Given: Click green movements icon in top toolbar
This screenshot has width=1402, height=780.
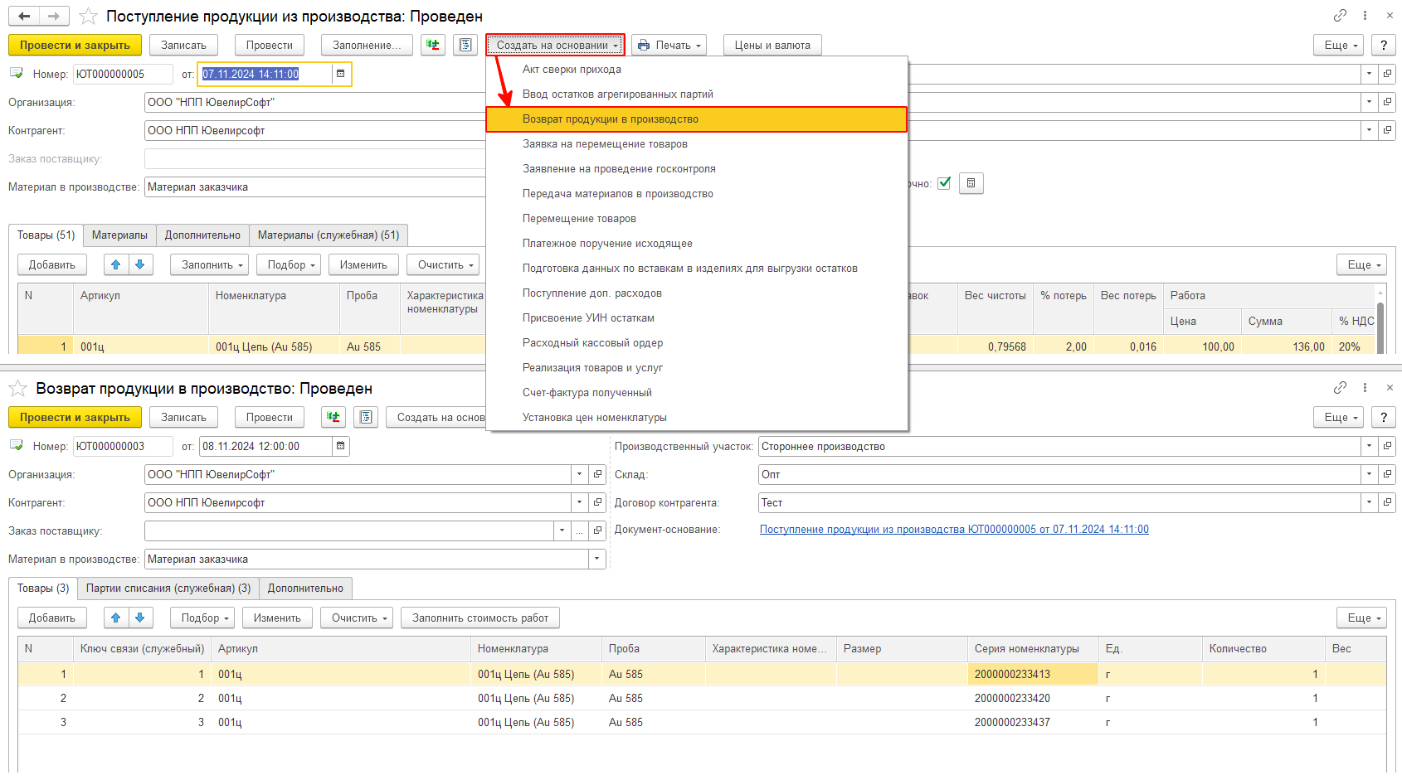Looking at the screenshot, I should pyautogui.click(x=433, y=45).
